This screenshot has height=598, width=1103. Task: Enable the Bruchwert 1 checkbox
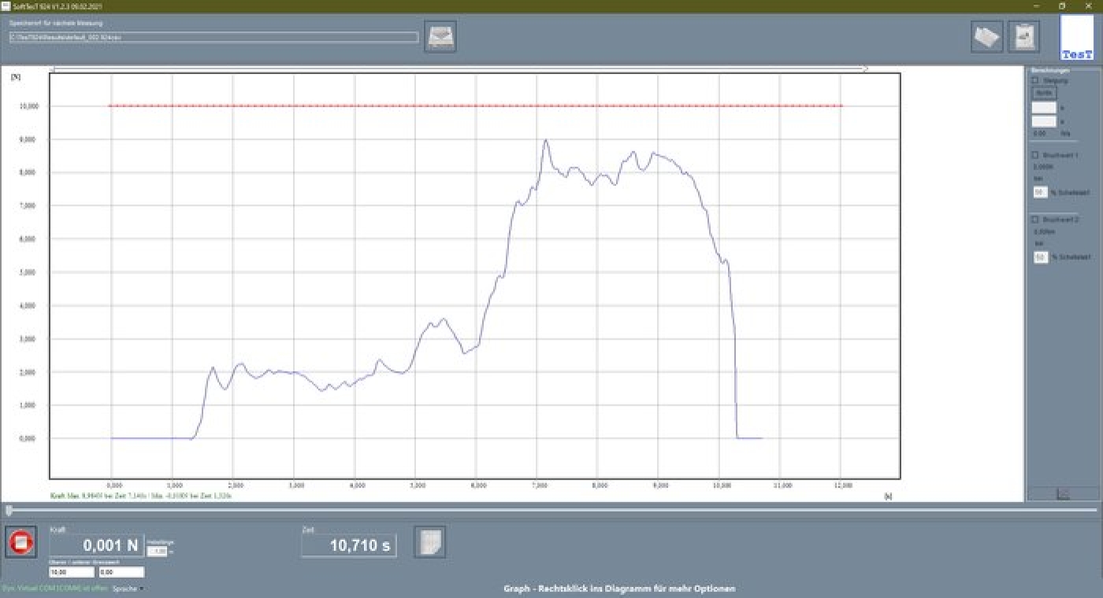pyautogui.click(x=1035, y=155)
